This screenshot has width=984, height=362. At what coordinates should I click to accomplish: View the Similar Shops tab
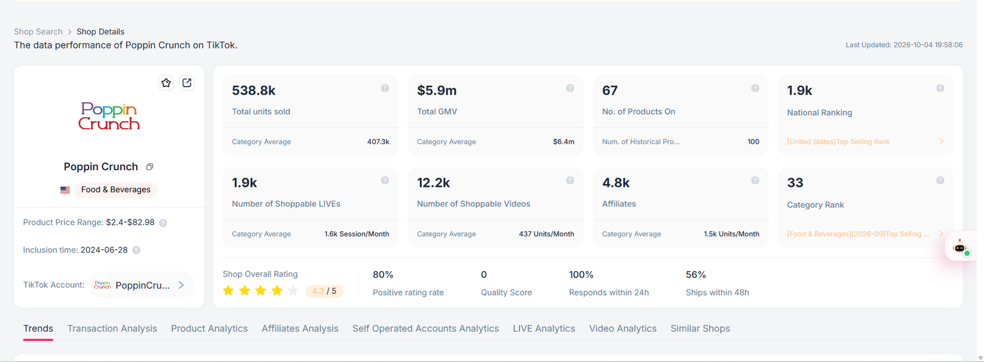[x=700, y=329]
